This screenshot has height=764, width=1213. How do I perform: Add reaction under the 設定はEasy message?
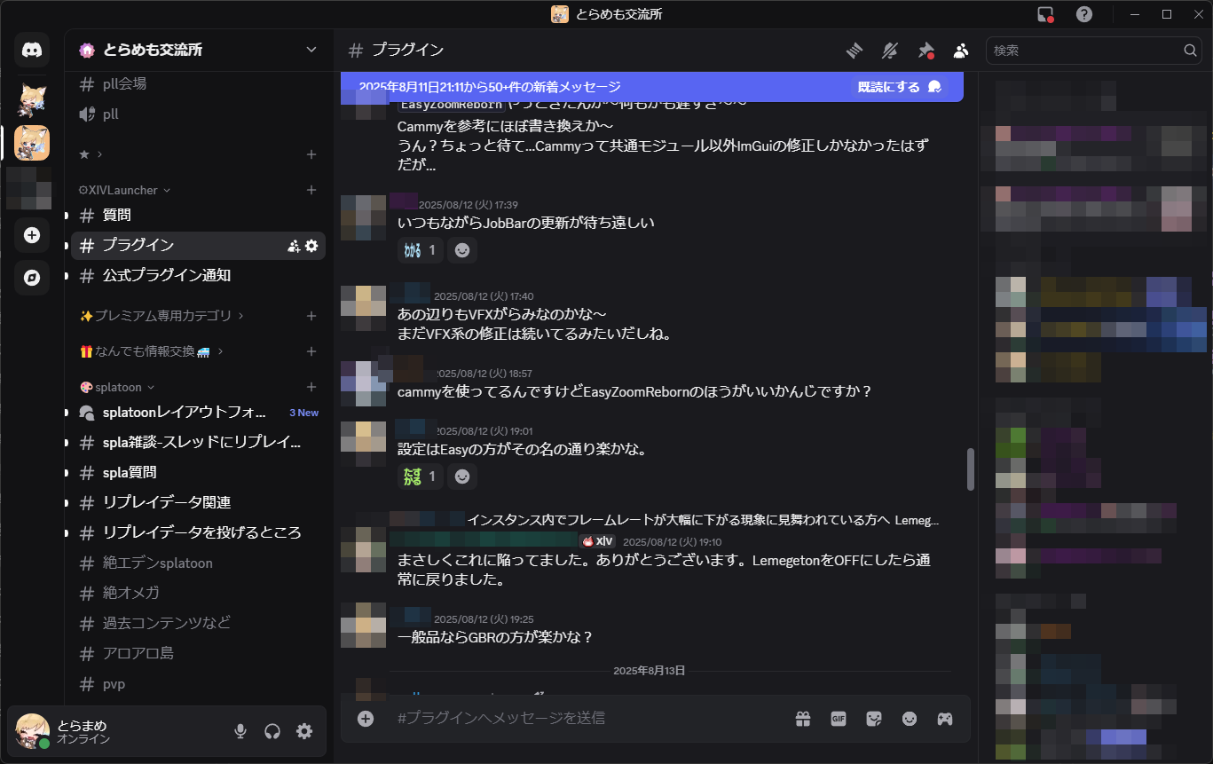(461, 477)
